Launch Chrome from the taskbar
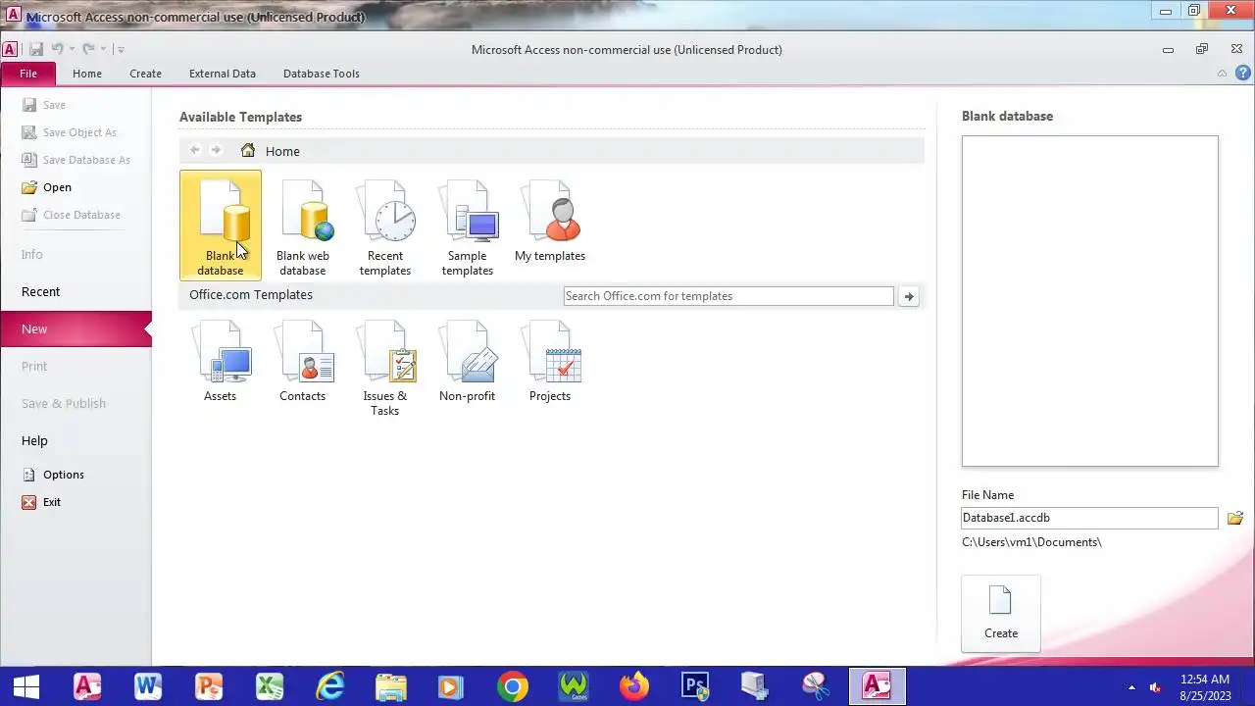Screen dimensions: 1255x706 tap(513, 686)
